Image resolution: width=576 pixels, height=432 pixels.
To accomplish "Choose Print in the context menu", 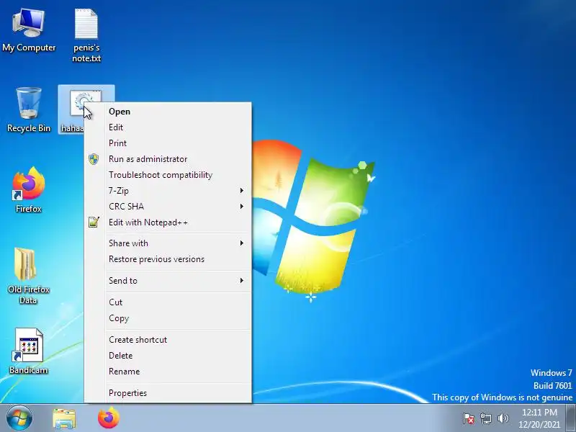I will coord(168,143).
